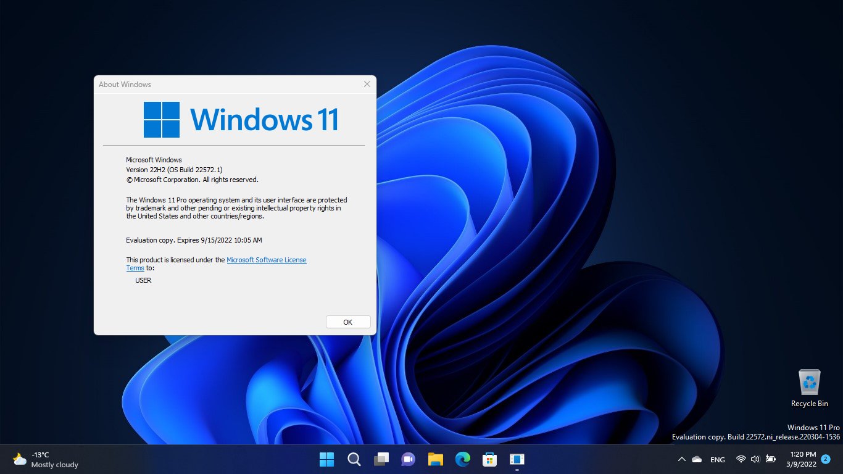Viewport: 843px width, 474px height.
Task: Click OK in the About Windows dialog
Action: 348,322
